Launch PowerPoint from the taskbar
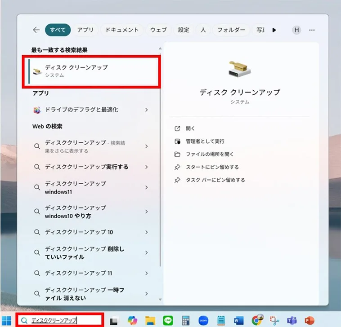The image size is (341, 327). [310, 320]
